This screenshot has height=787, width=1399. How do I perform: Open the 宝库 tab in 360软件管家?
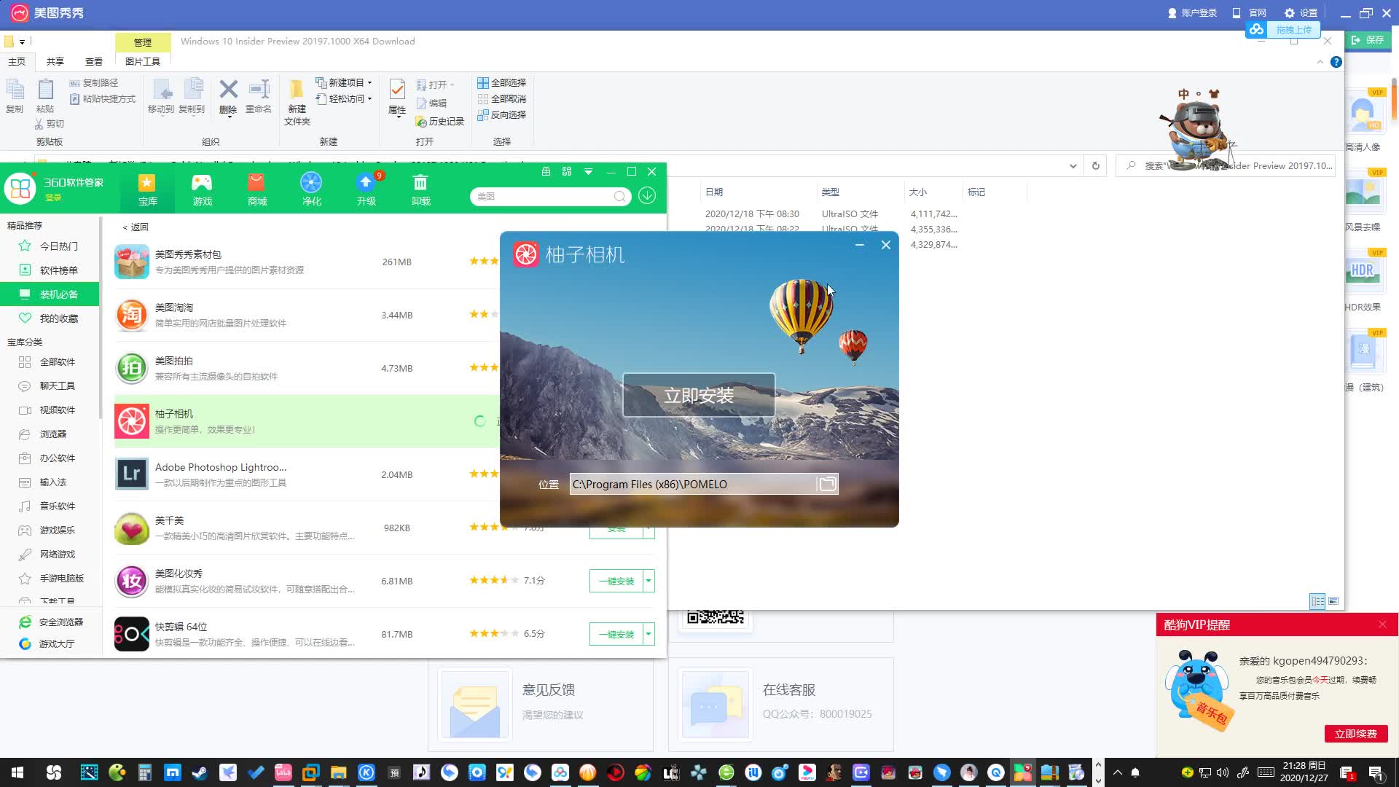coord(147,189)
